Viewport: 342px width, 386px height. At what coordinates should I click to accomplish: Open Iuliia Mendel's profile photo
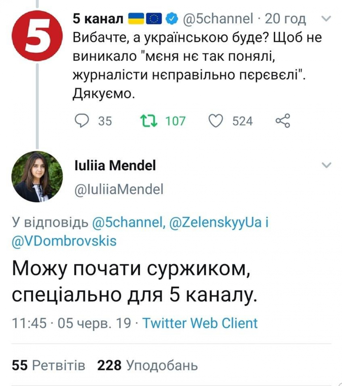click(x=37, y=177)
